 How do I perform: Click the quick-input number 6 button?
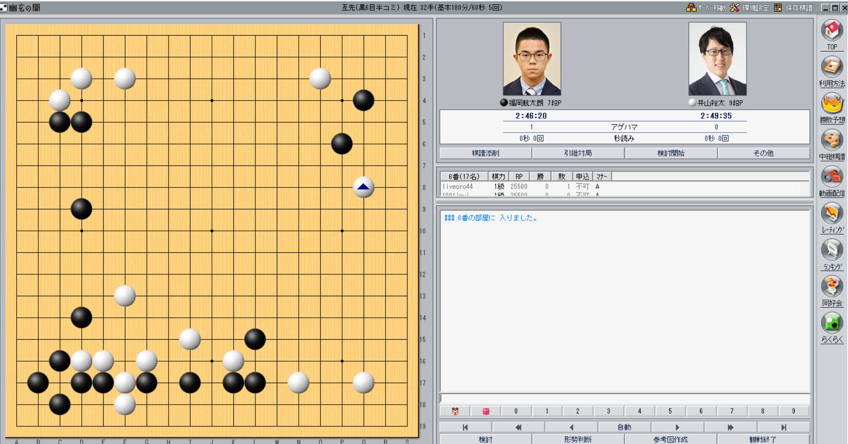(701, 411)
